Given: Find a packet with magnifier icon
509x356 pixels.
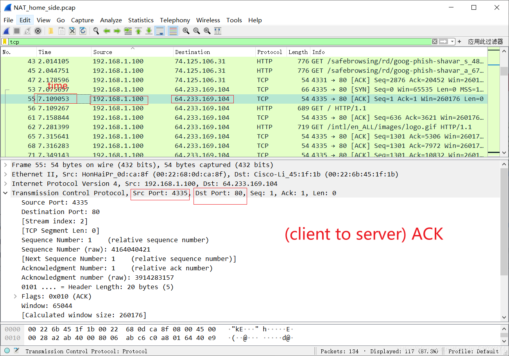Looking at the screenshot, I should click(96, 31).
